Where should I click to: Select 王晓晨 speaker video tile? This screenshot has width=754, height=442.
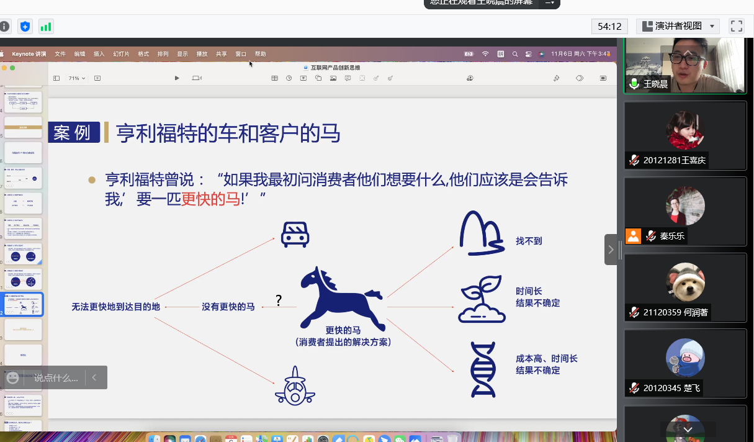point(685,65)
